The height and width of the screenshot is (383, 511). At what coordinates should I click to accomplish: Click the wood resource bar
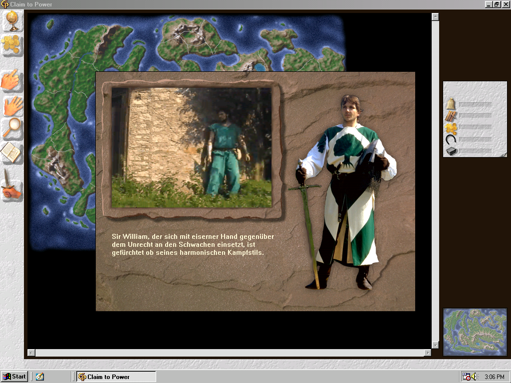(475, 116)
